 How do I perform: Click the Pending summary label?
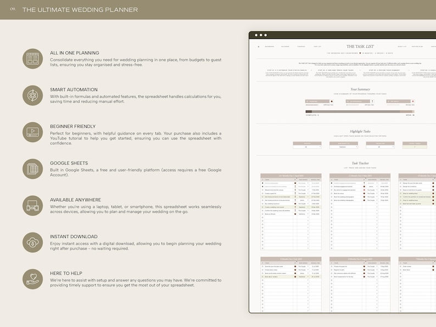314,102
